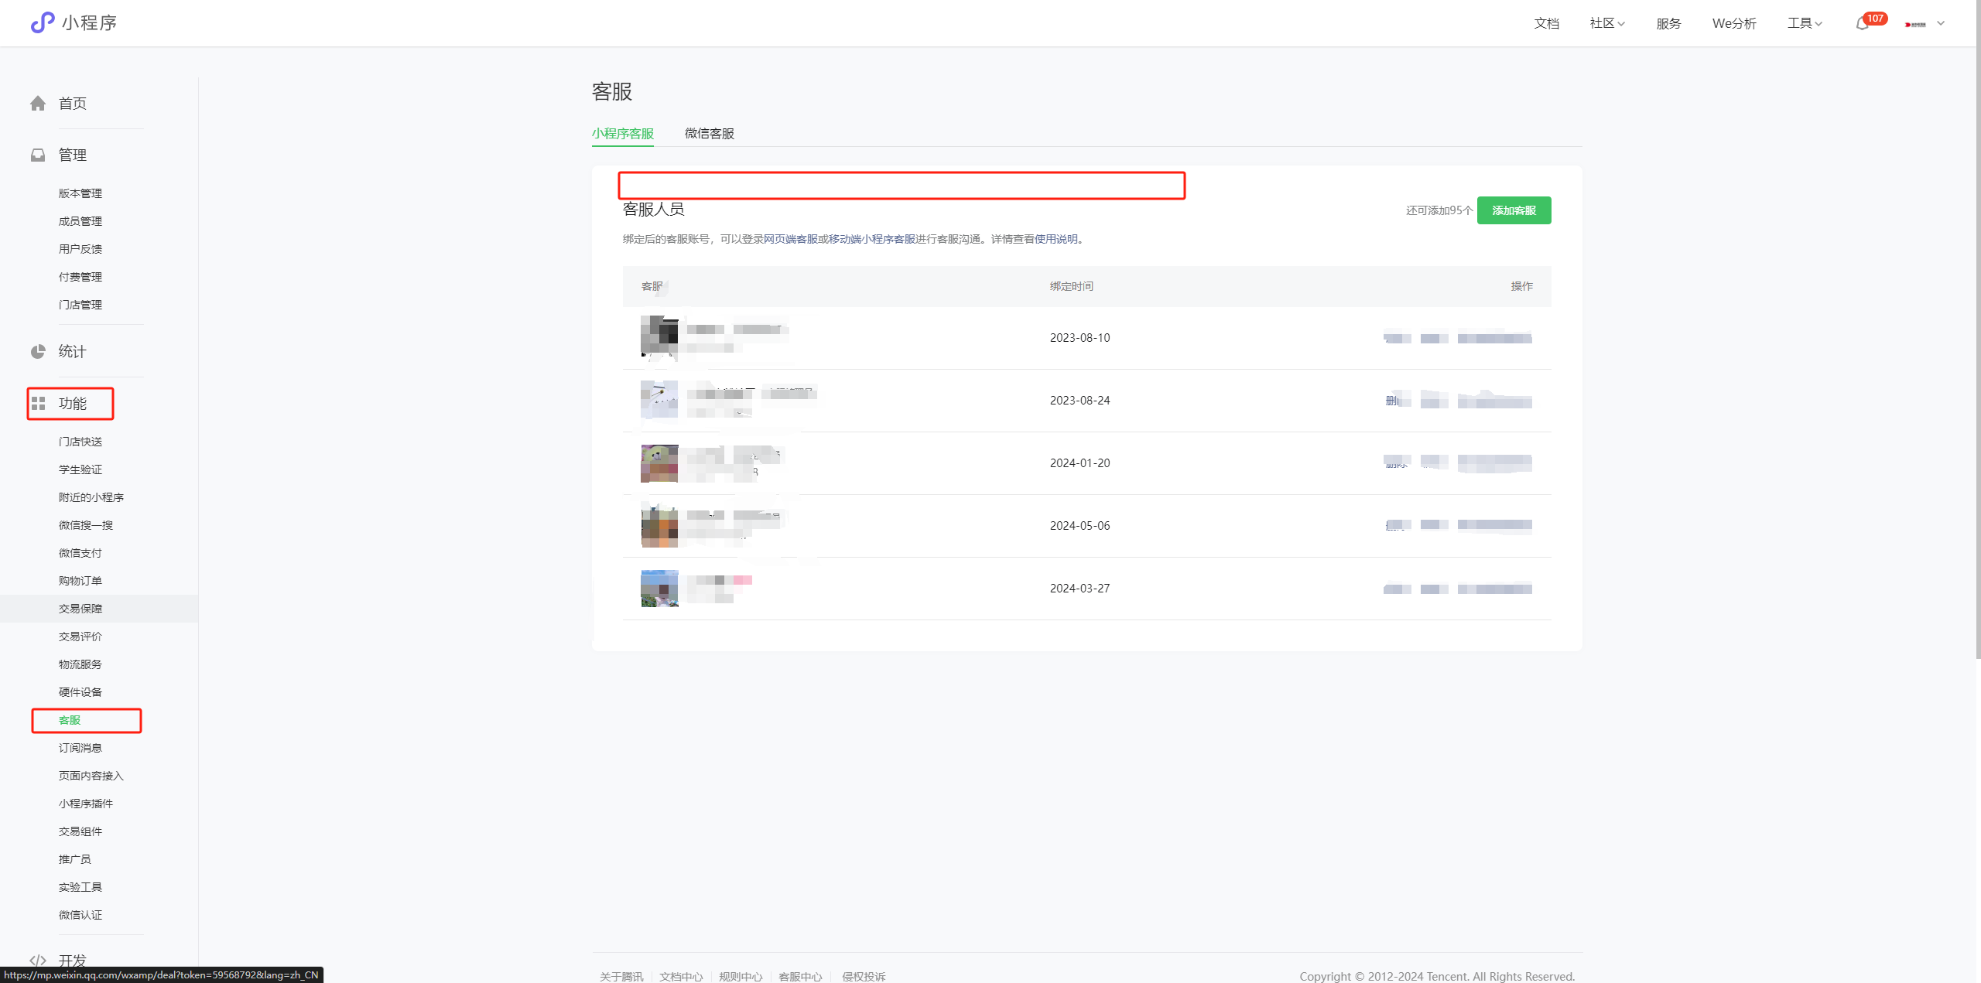Viewport: 1981px width, 983px height.
Task: Click the green 添加客服 button
Action: (1514, 210)
